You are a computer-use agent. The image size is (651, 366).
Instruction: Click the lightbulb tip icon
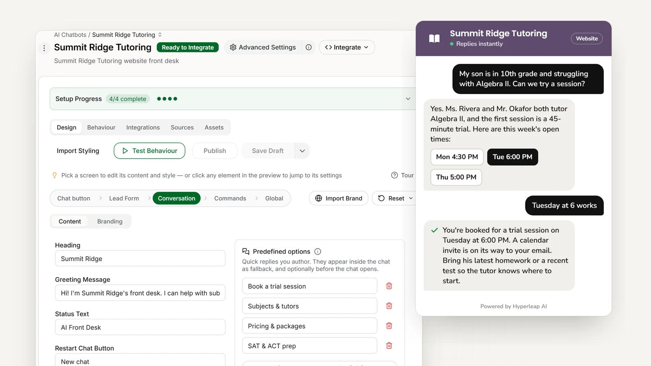[x=55, y=175]
